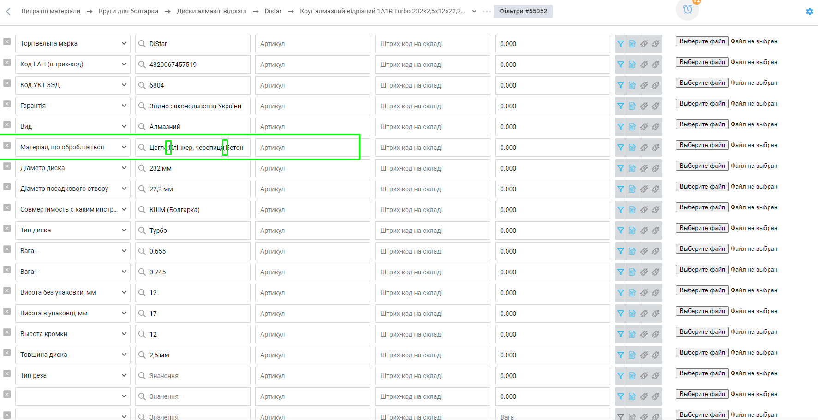Remove the Тип реза row with X button
The image size is (818, 420).
coord(7,373)
